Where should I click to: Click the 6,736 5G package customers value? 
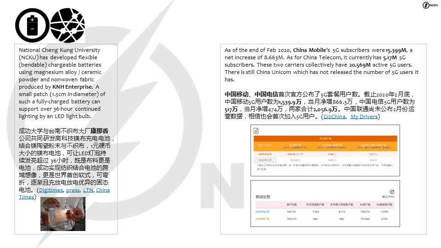click(x=384, y=219)
